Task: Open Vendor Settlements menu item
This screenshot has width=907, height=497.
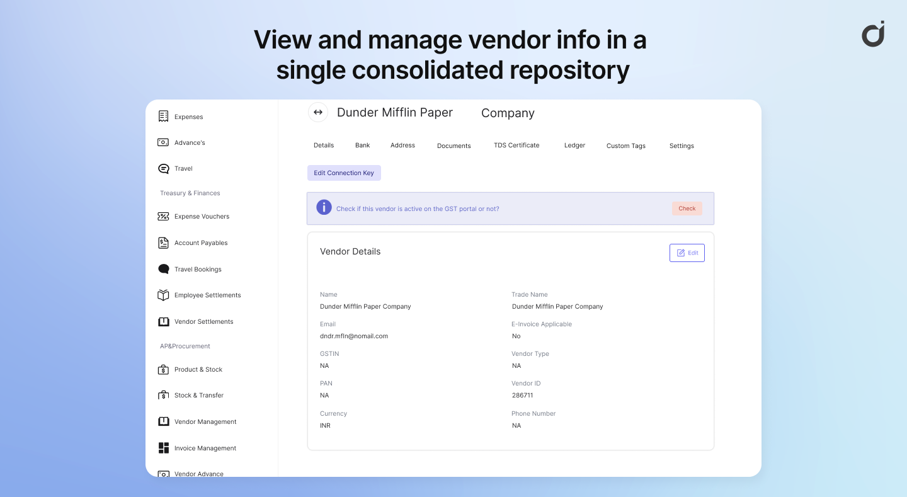Action: tap(204, 321)
